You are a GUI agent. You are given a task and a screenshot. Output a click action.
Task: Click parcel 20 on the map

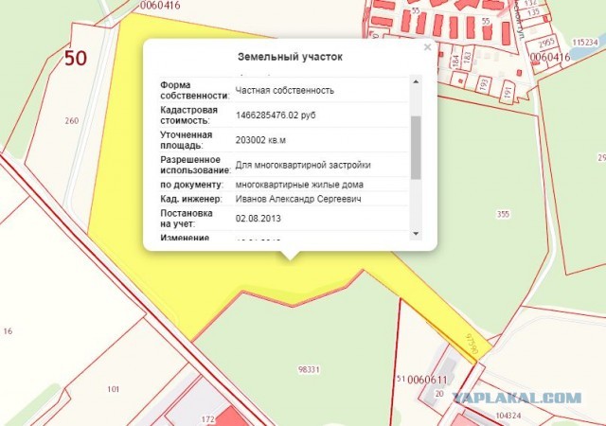[439, 393]
